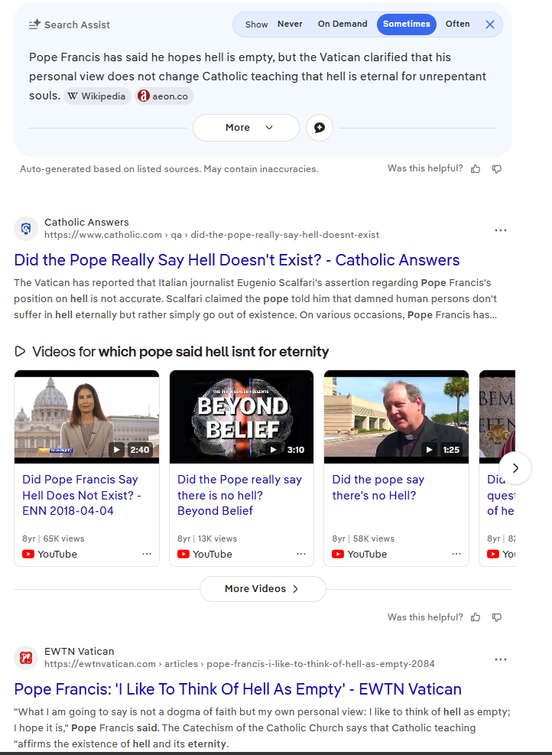The image size is (552, 755).
Task: Click '8yr | 58K views' text
Action: [363, 539]
